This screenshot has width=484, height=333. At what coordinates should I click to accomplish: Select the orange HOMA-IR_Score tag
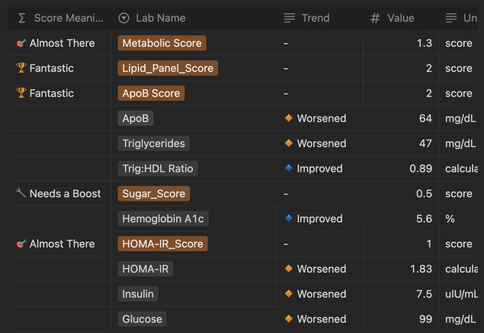pyautogui.click(x=163, y=244)
